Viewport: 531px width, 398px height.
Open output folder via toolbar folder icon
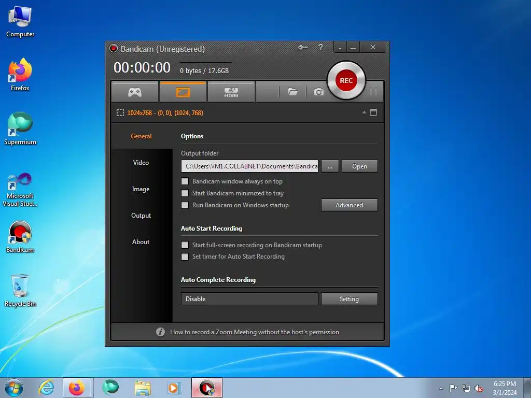(292, 92)
